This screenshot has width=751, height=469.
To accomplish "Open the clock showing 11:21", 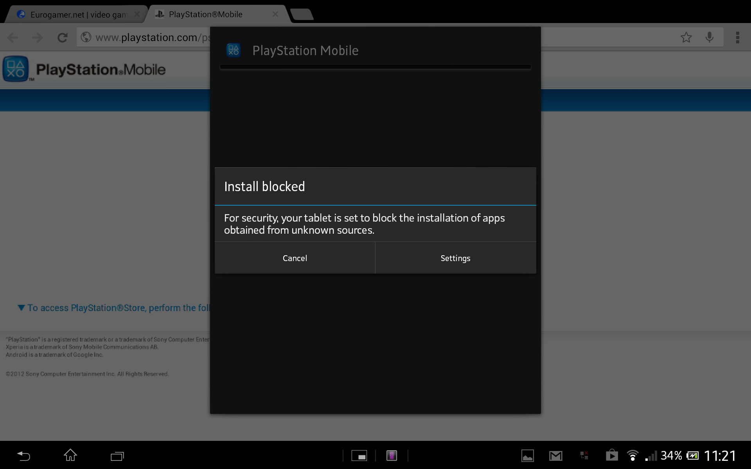I will pos(720,456).
